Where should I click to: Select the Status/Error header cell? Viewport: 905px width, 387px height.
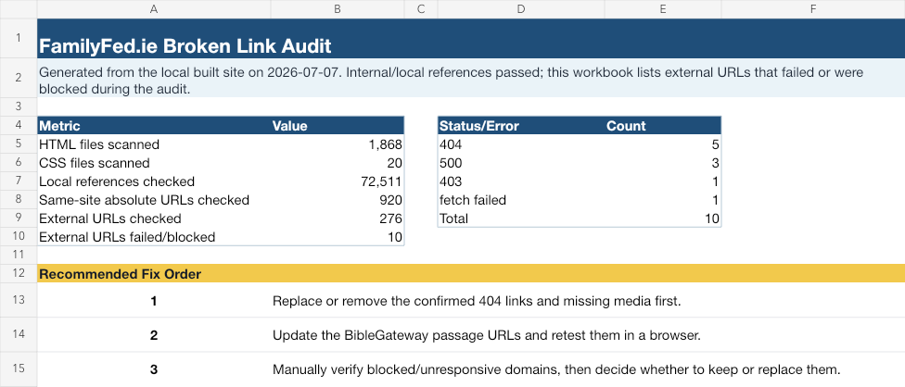[521, 126]
